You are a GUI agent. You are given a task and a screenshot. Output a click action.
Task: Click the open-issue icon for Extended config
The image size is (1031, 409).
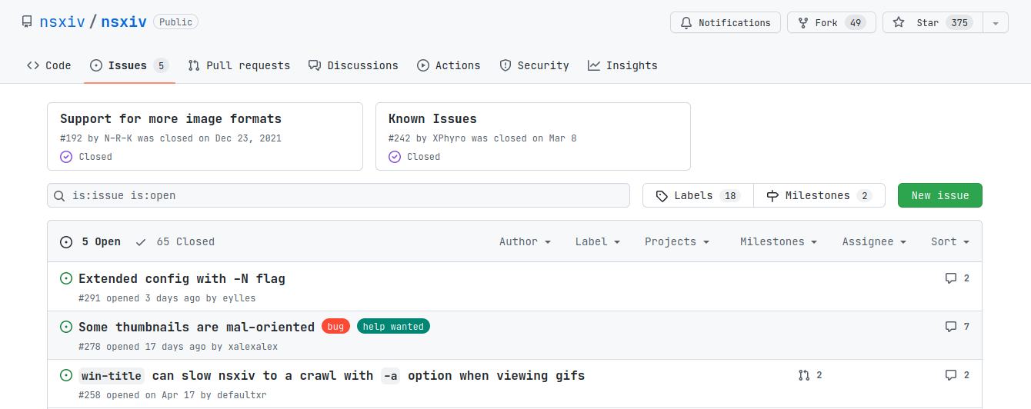[x=66, y=278]
